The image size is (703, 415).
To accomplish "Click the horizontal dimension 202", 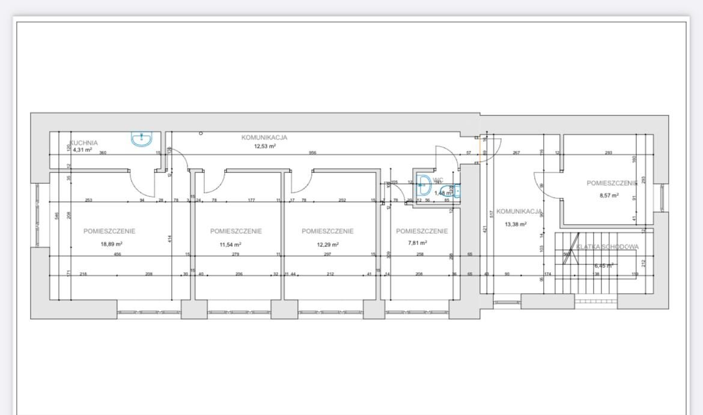I will [342, 201].
